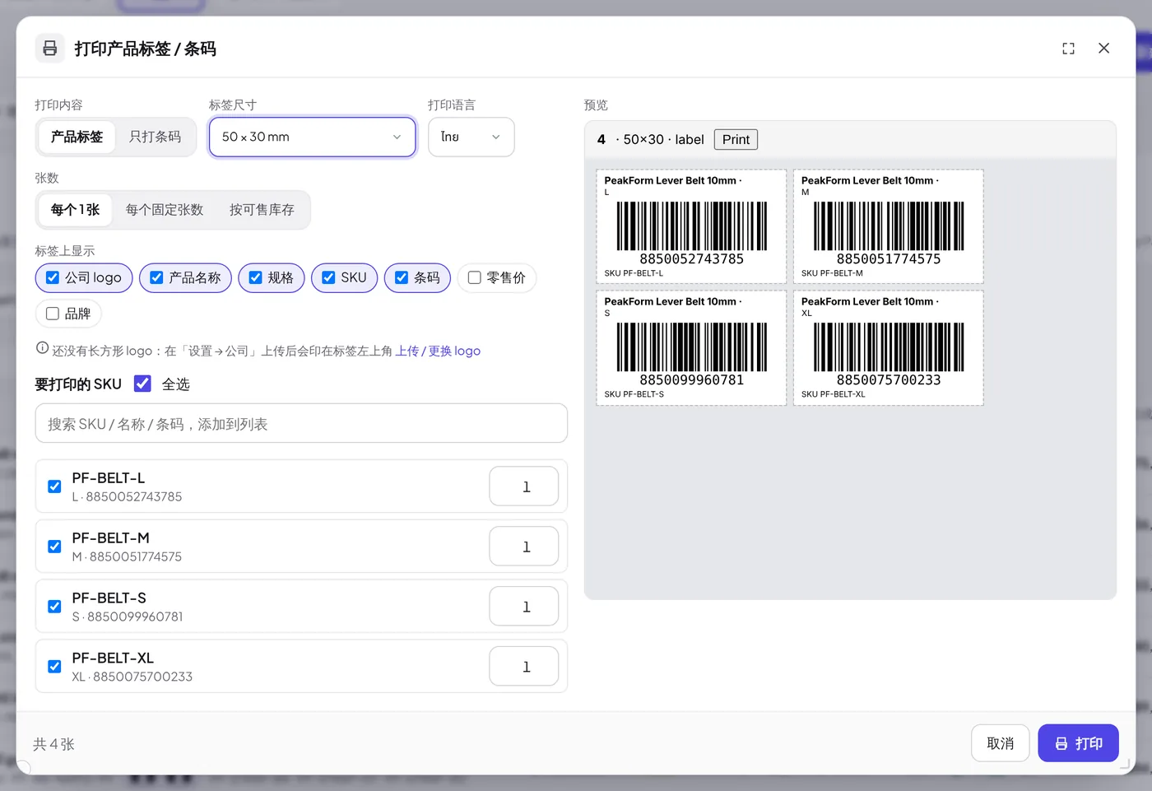Select the preview label for SKU PF-BELT-XL
The height and width of the screenshot is (791, 1152).
click(x=889, y=347)
